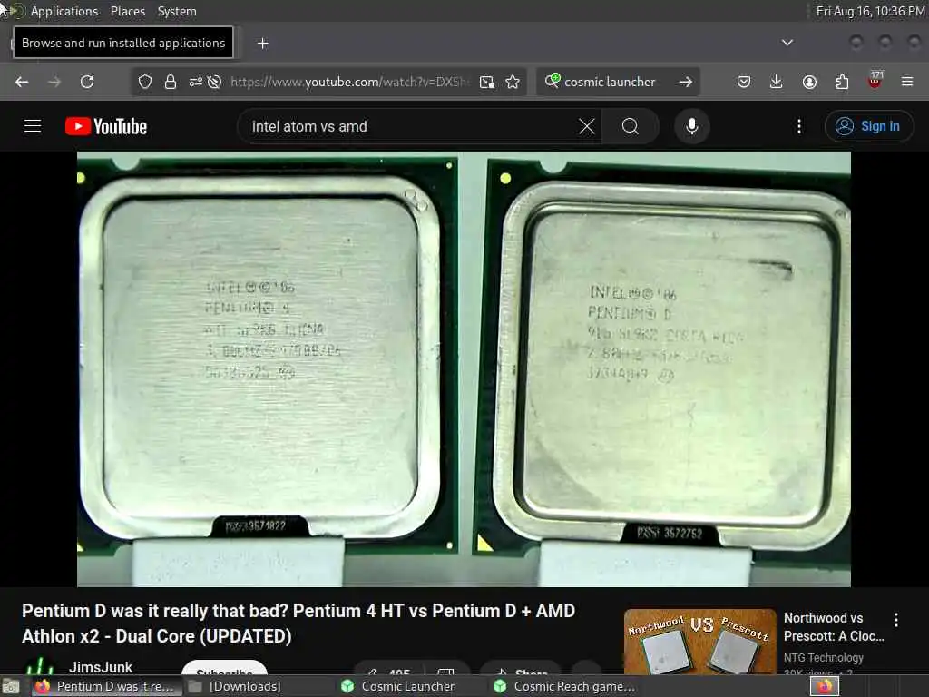Reload the current page
This screenshot has height=697, width=929.
coord(87,82)
